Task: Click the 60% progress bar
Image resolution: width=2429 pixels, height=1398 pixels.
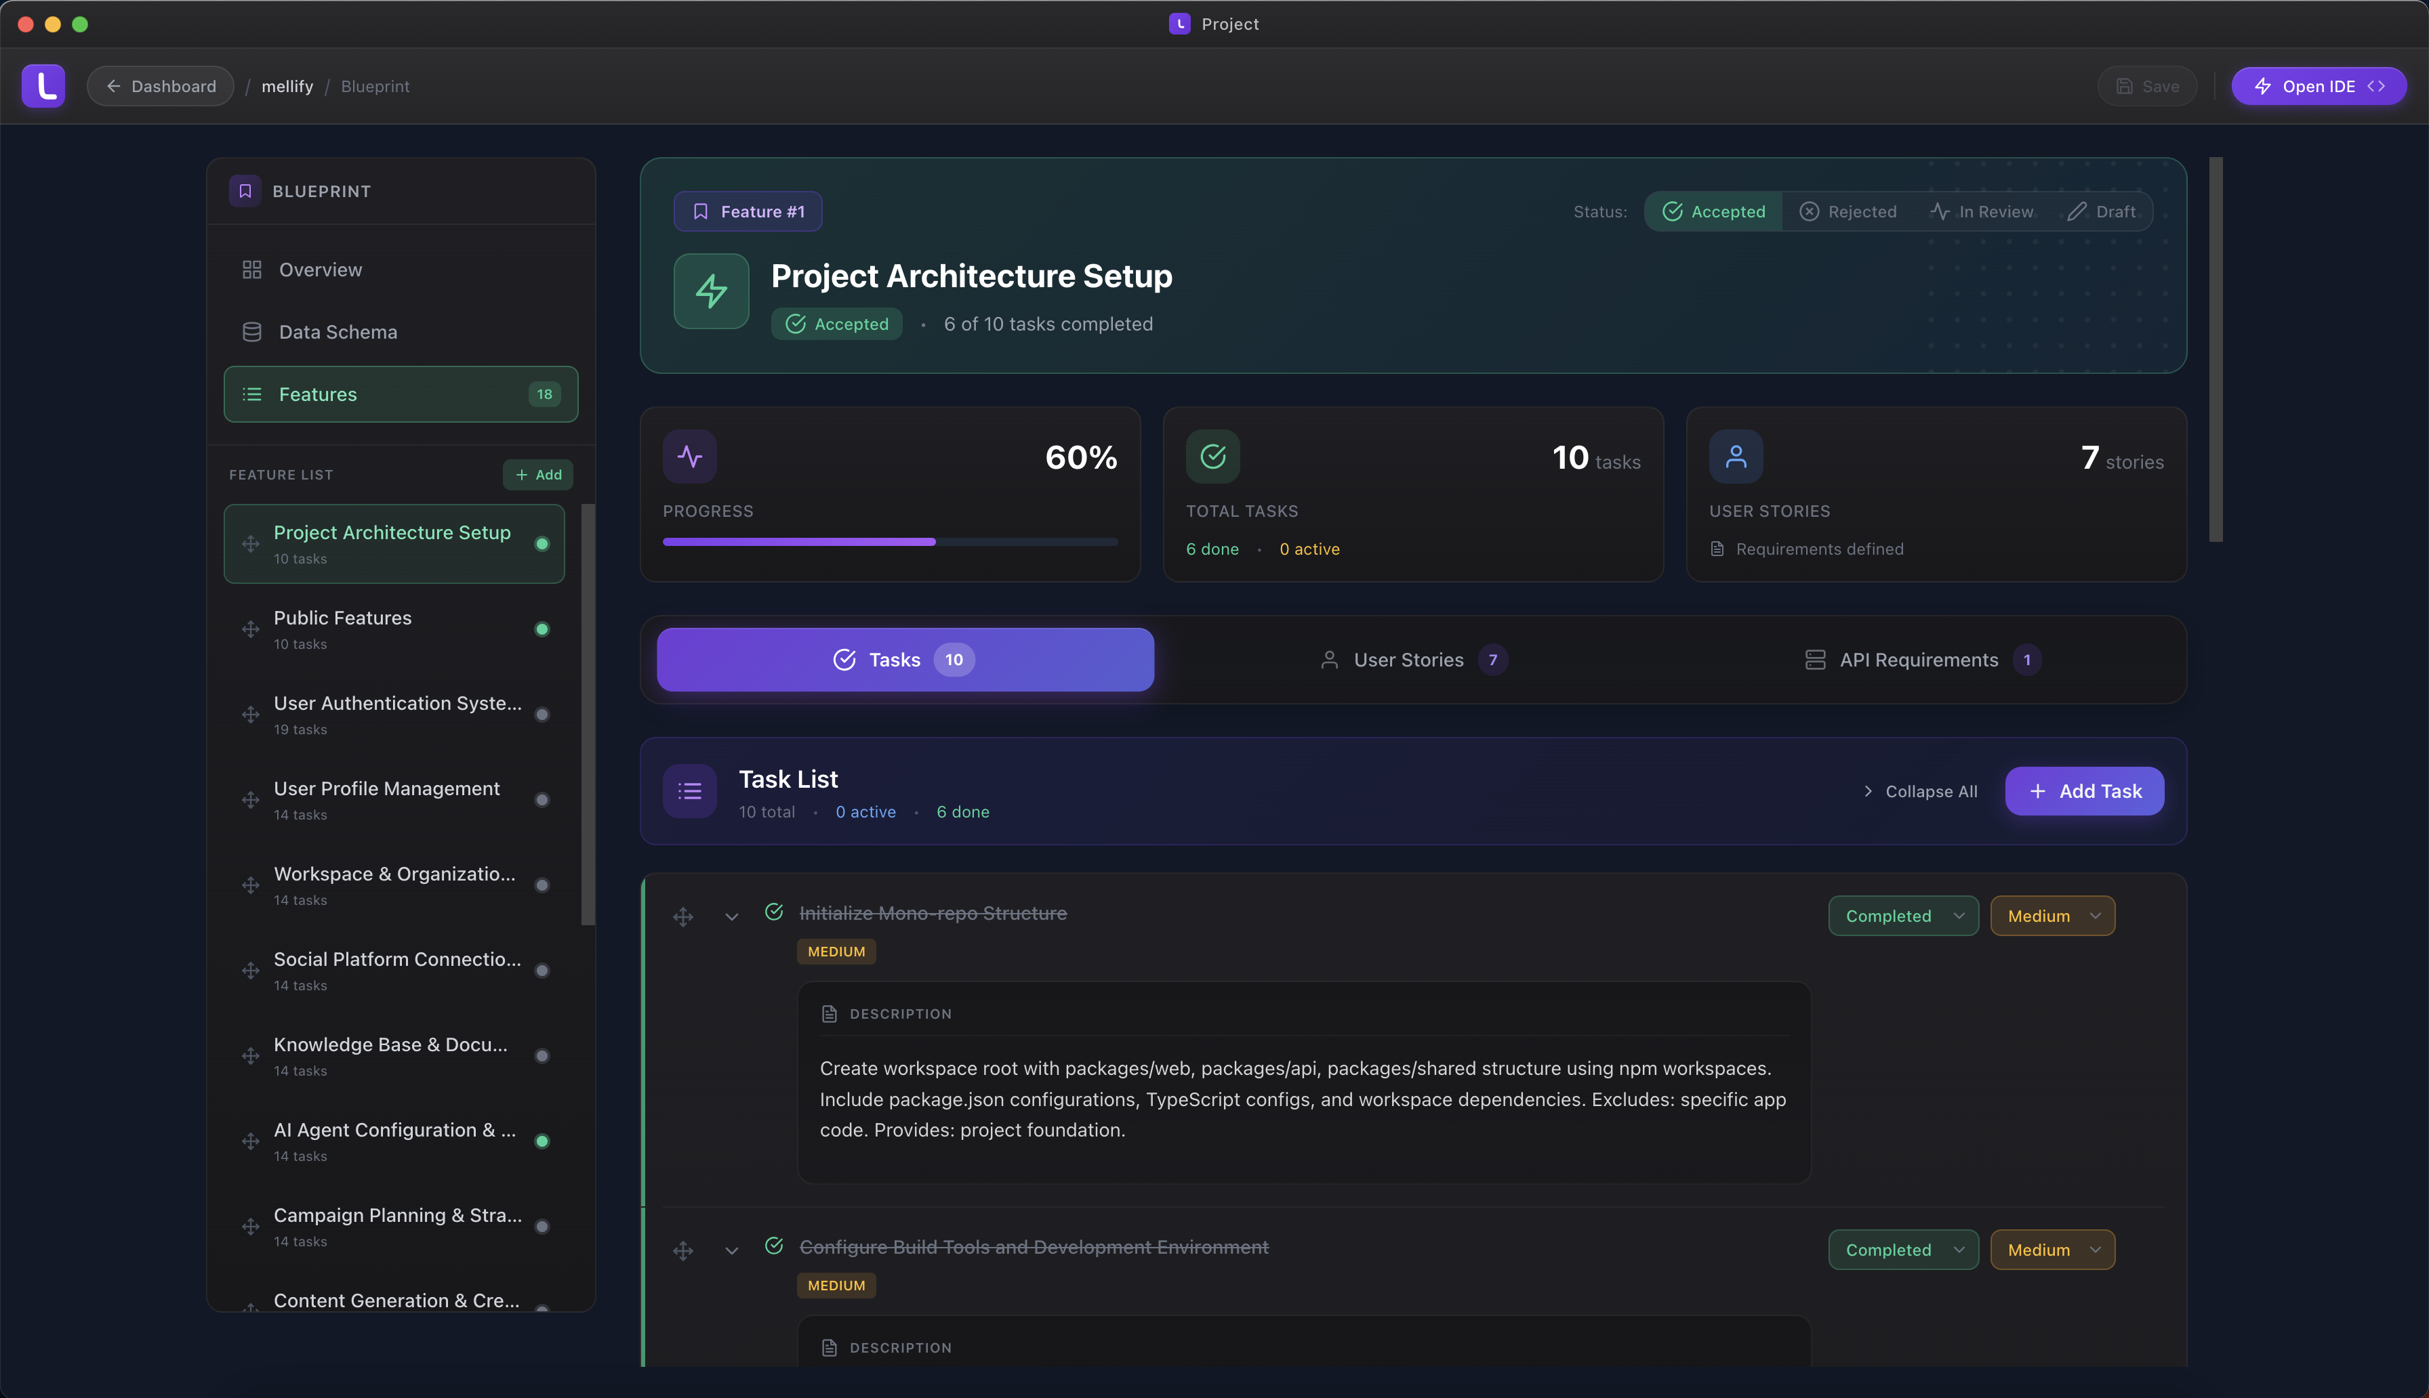Action: pos(889,542)
